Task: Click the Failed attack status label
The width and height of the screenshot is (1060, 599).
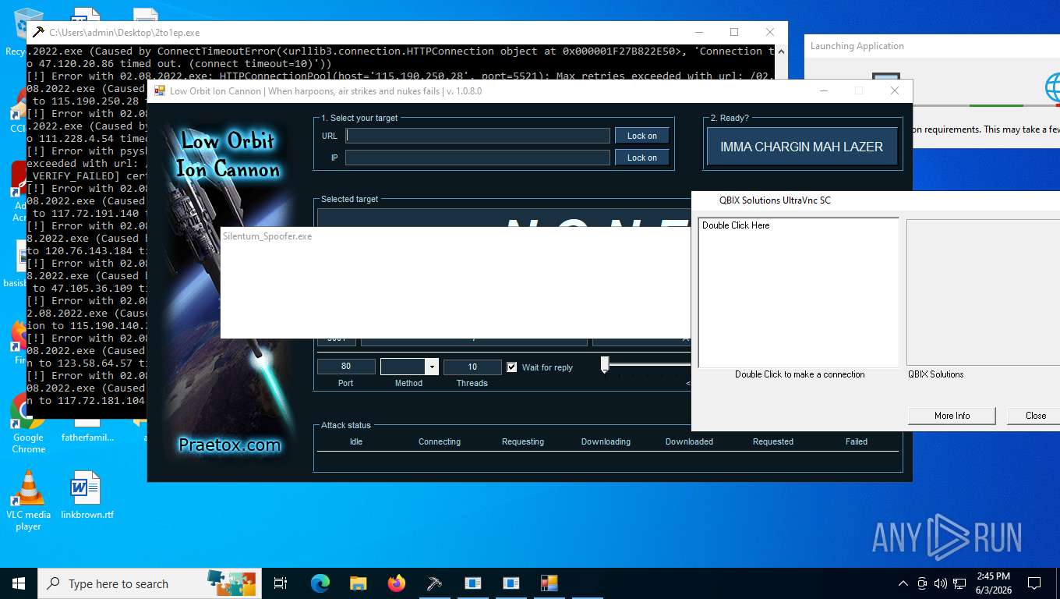Action: (857, 441)
